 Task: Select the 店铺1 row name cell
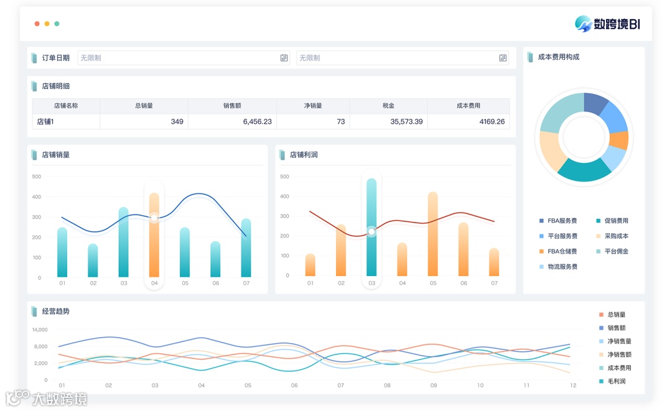point(66,122)
